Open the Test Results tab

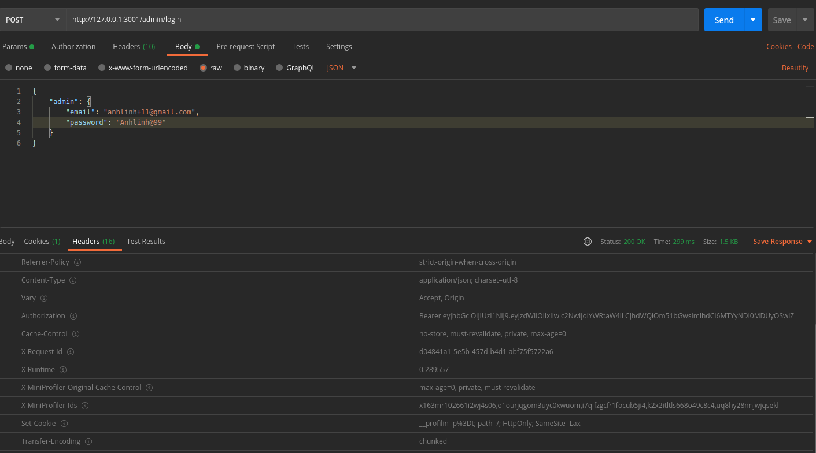click(x=146, y=241)
